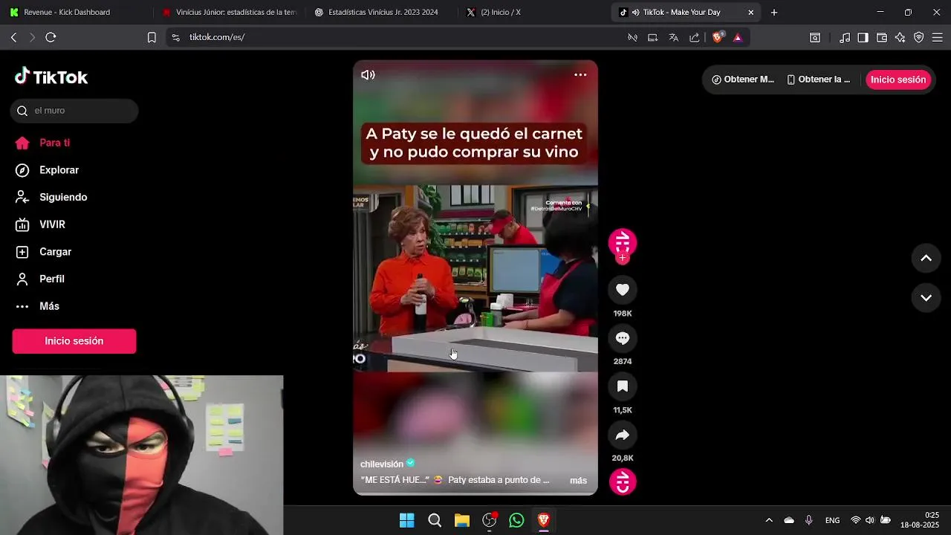
Task: Open OBS Studio from taskbar
Action: click(490, 520)
